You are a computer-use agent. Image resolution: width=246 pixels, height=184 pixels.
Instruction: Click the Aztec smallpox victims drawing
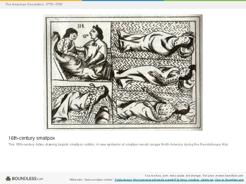[x=123, y=73]
